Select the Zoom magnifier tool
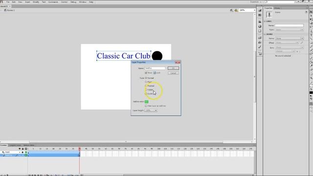 point(311,78)
